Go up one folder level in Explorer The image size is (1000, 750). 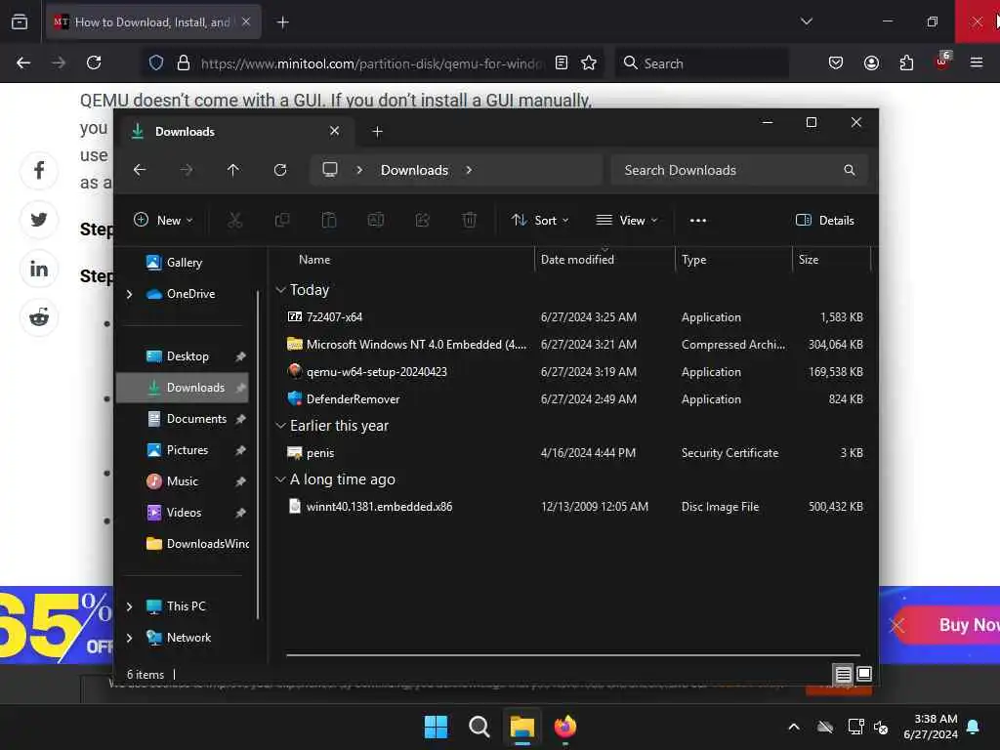pos(233,170)
